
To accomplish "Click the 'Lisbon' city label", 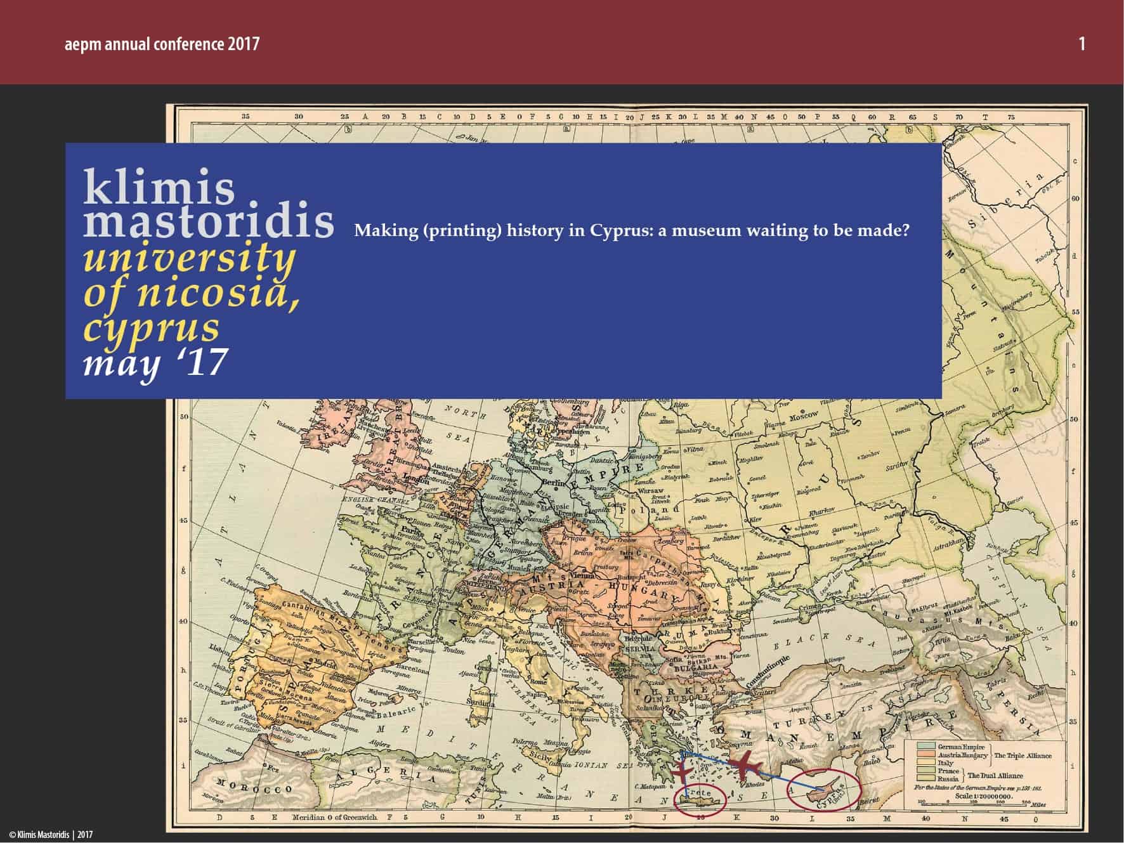I will point(219,649).
